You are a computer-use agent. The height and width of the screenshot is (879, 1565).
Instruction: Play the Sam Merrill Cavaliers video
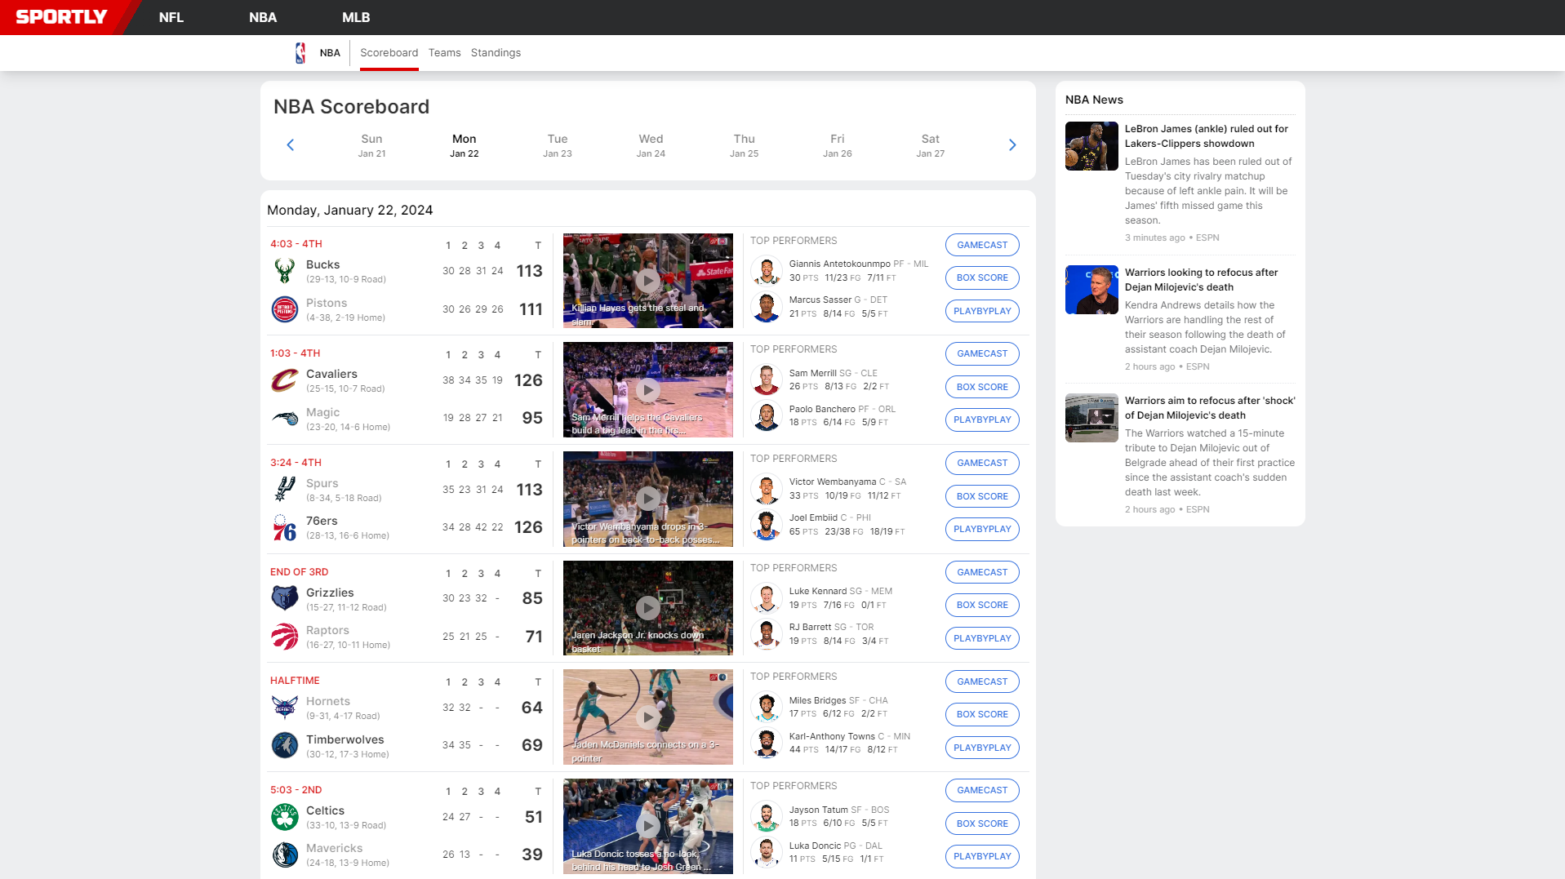(x=648, y=390)
